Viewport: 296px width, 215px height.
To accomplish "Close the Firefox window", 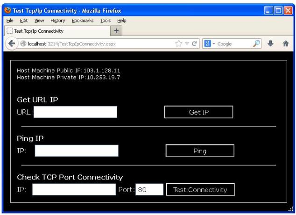I will pyautogui.click(x=288, y=10).
